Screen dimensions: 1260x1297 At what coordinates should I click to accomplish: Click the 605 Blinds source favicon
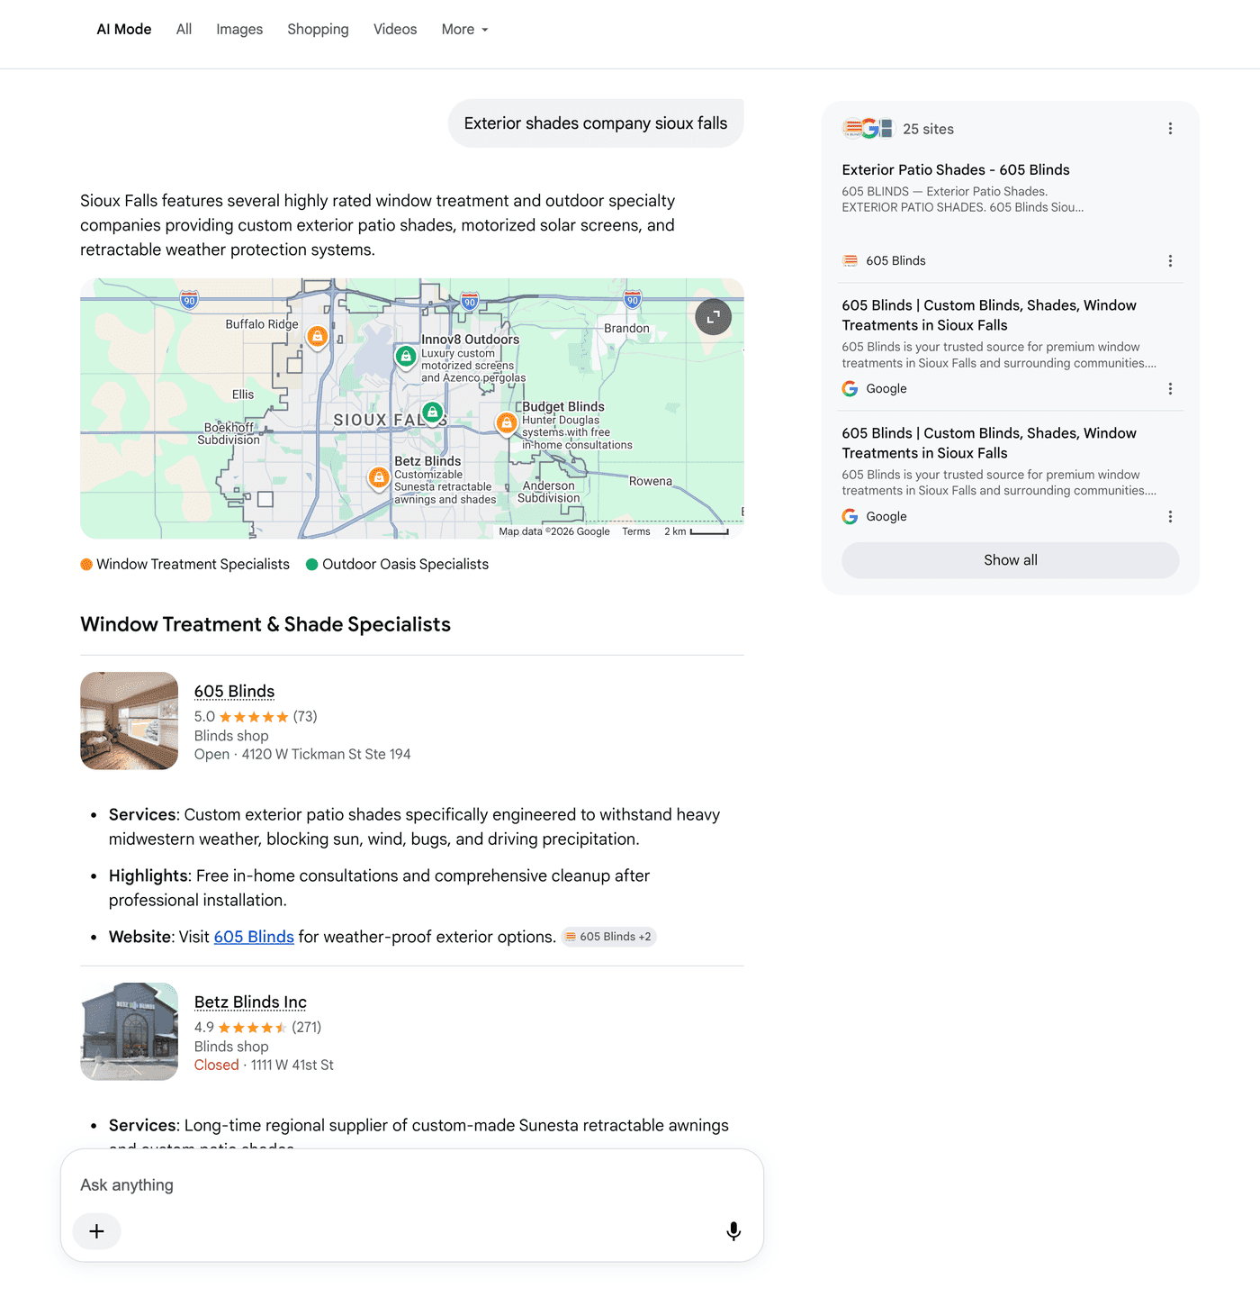850,260
